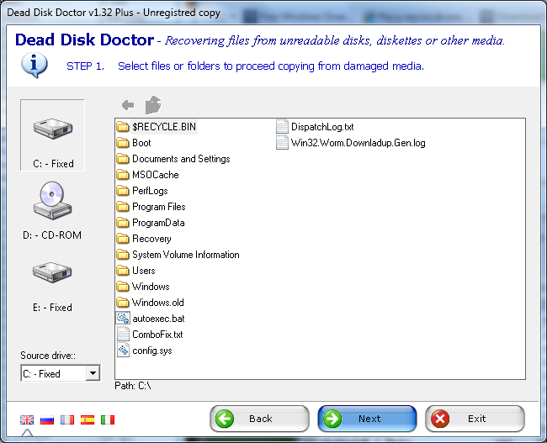Click the up-folder navigation icon
Image resolution: width=547 pixels, height=443 pixels.
(x=153, y=105)
